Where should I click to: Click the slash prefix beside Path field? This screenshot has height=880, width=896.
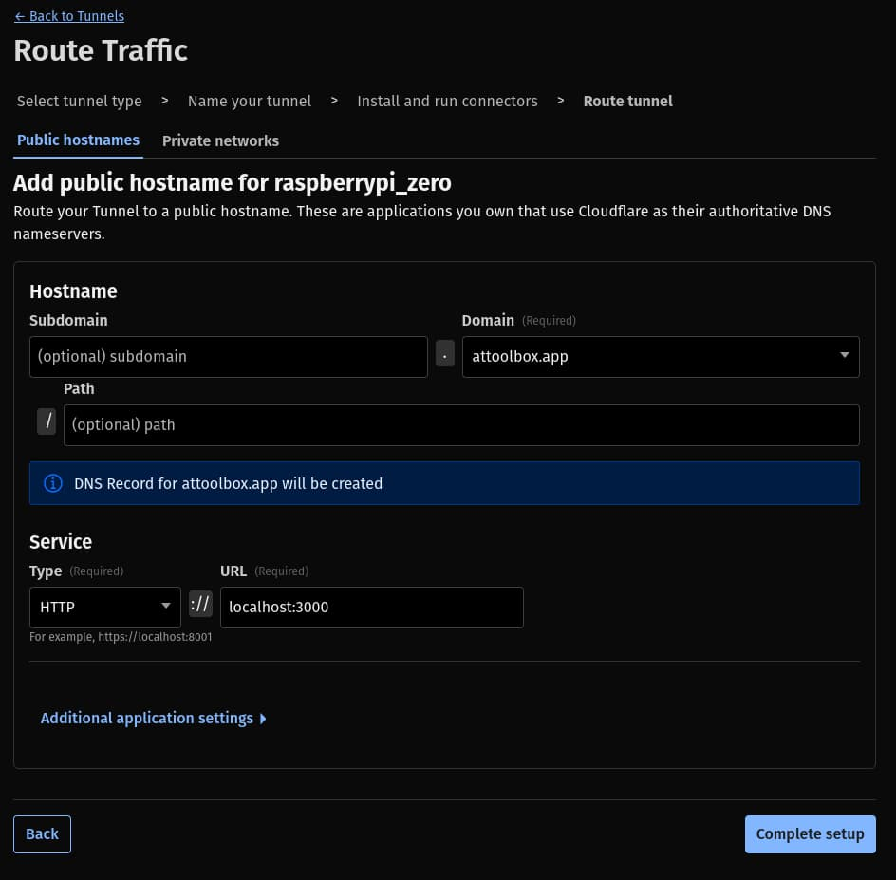(x=47, y=421)
